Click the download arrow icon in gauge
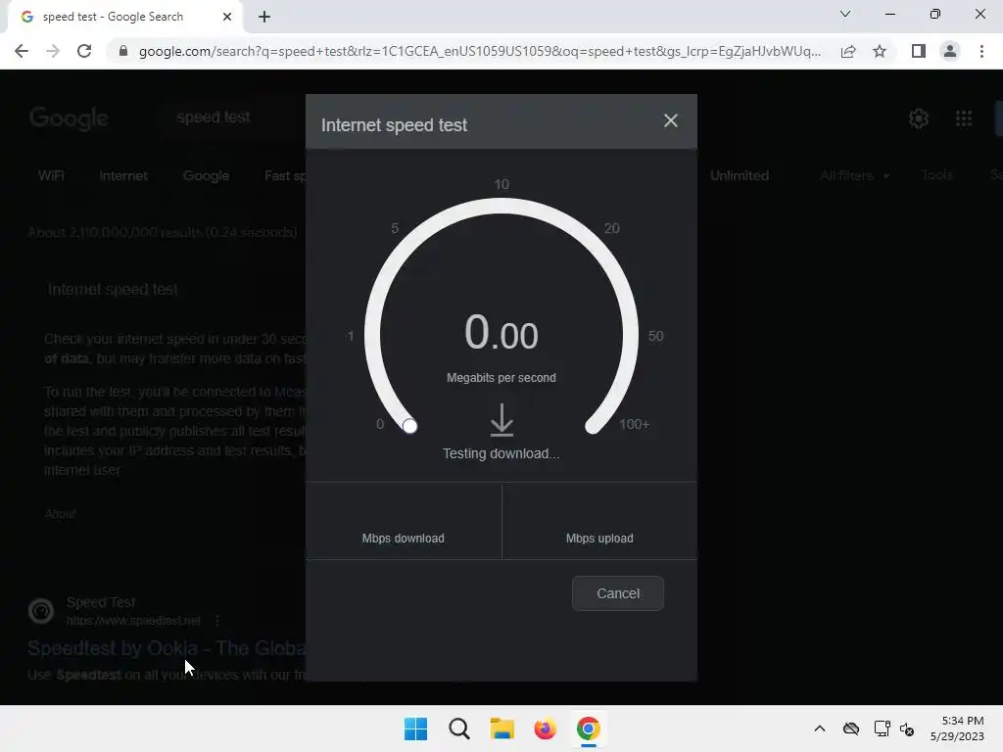1003x752 pixels. pos(501,419)
